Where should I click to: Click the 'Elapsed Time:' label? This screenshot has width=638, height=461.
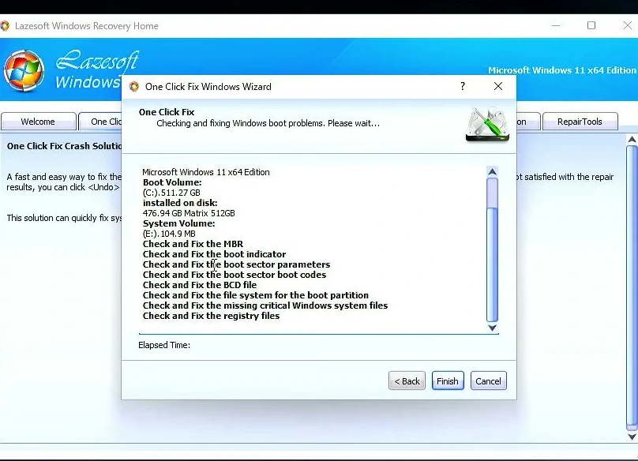tap(164, 345)
